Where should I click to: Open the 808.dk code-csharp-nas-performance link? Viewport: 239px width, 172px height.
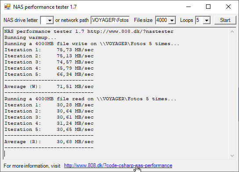click(x=118, y=165)
